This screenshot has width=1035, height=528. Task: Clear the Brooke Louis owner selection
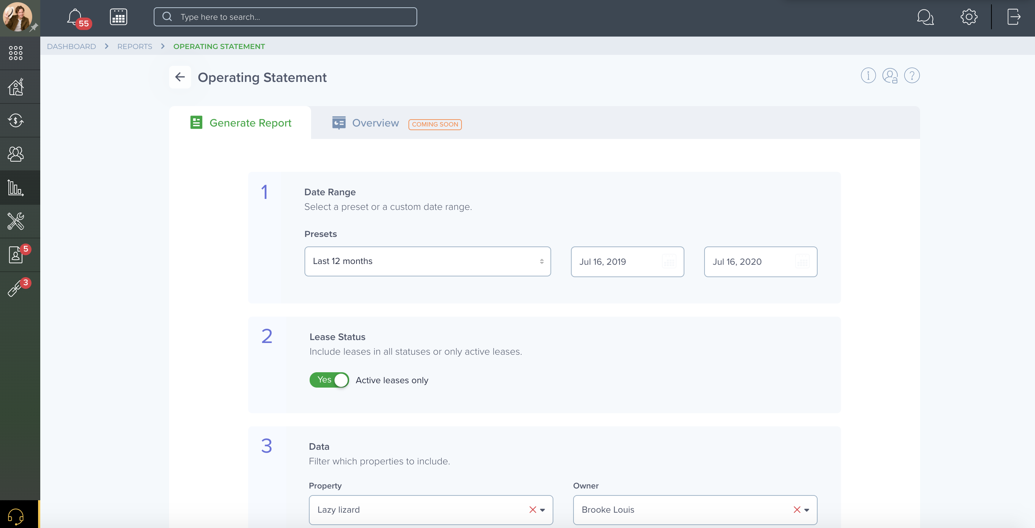coord(797,509)
